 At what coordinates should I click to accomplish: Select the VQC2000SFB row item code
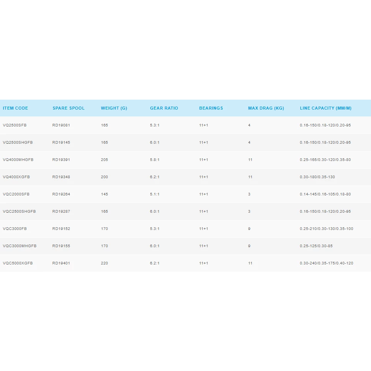click(16, 194)
